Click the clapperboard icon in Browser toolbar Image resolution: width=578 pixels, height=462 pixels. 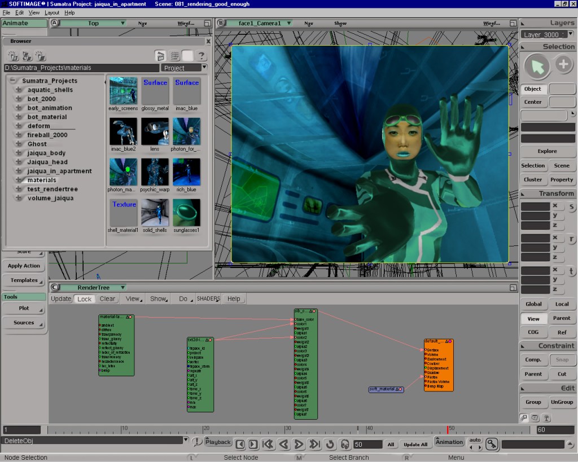coord(160,56)
